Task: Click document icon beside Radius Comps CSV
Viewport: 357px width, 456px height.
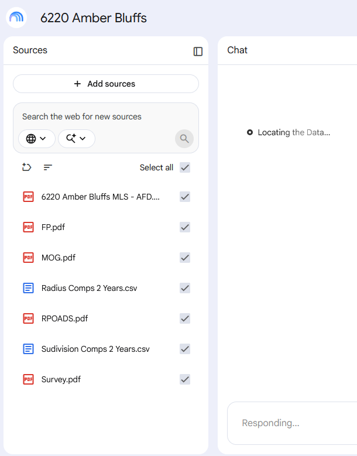Action: pos(28,288)
